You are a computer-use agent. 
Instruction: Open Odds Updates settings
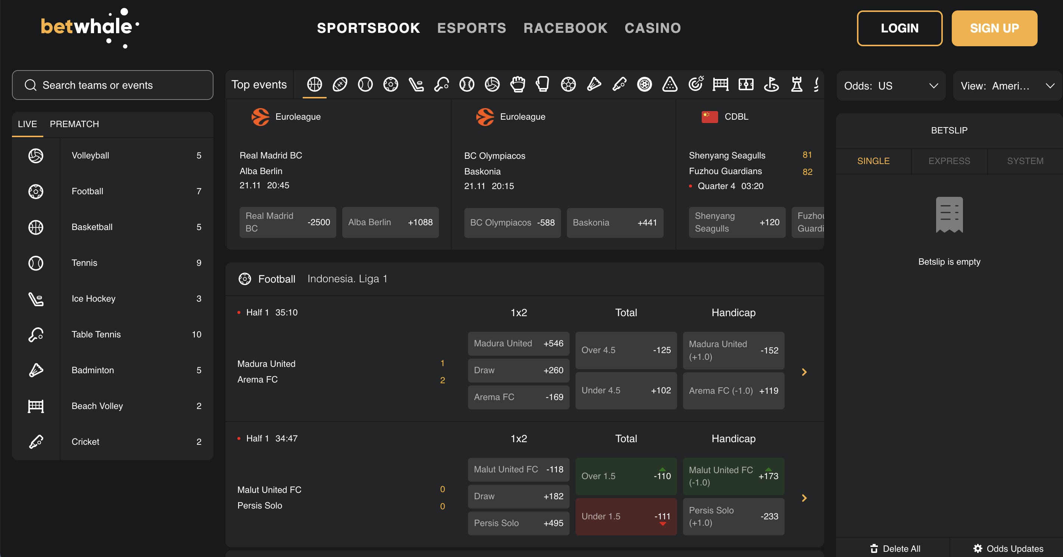coord(1008,548)
